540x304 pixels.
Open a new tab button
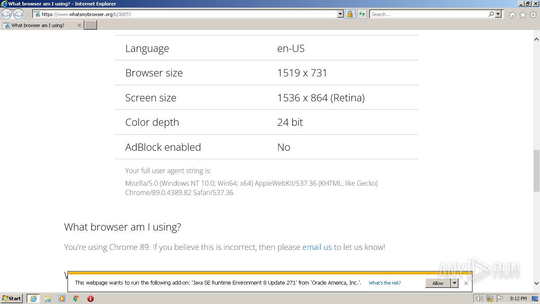(91, 25)
